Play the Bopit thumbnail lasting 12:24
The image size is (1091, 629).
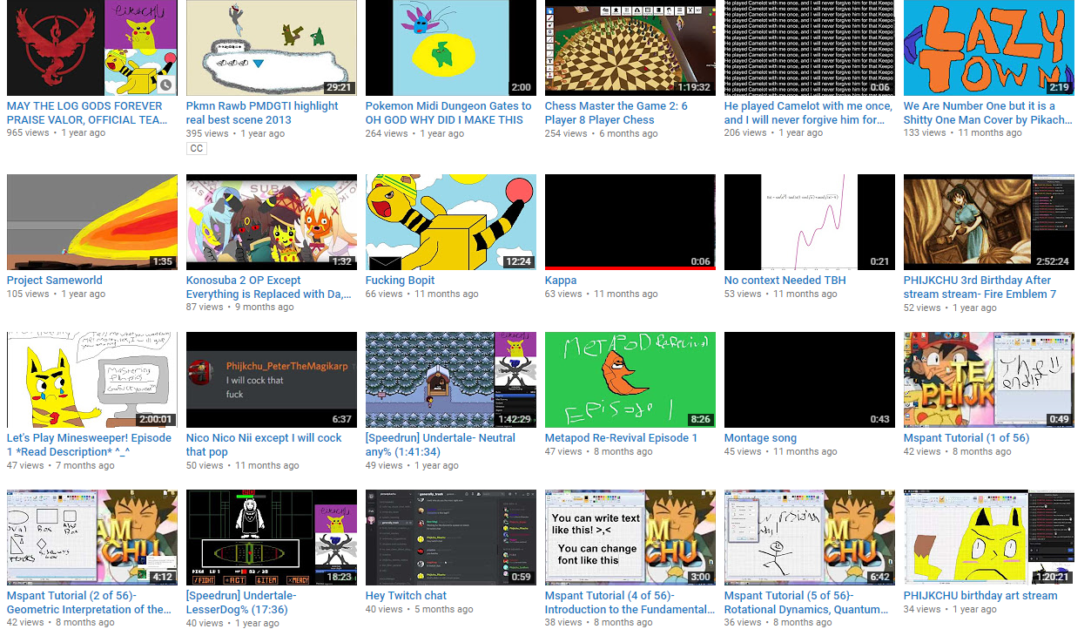451,222
